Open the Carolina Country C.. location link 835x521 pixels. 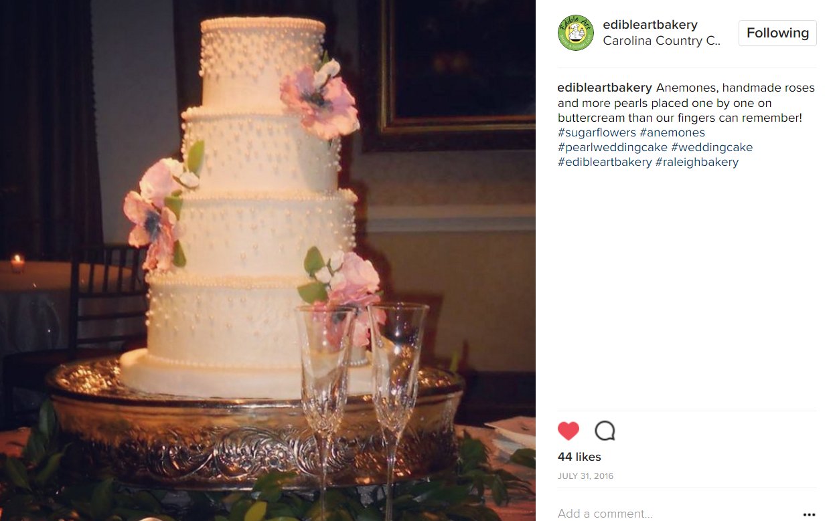click(x=662, y=41)
